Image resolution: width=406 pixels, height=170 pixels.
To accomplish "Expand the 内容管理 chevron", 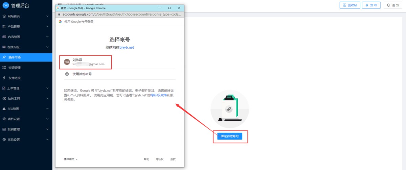I will 48,37.
